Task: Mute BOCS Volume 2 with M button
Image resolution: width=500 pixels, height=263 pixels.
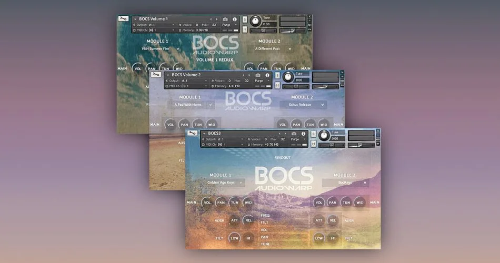Action: 277,85
